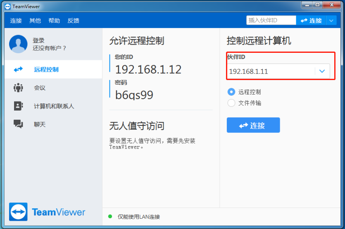
Task: Expand the dropdown beside top 连接 button
Action: (x=331, y=20)
